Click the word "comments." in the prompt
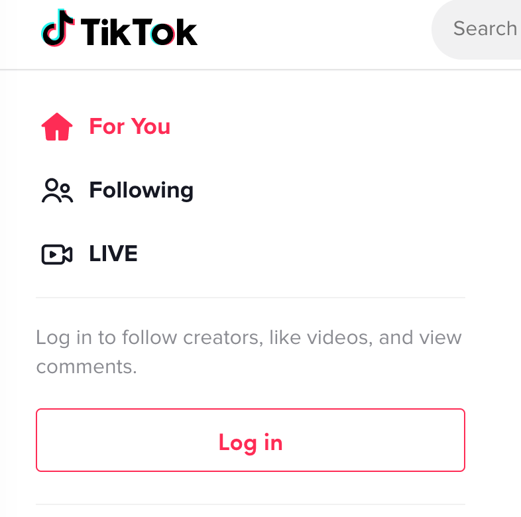The image size is (521, 517). point(86,367)
